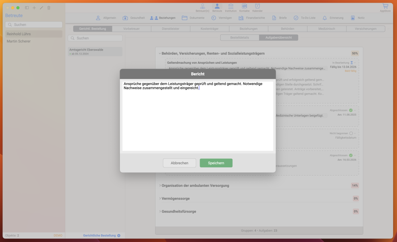Click the Institution building icon
397x242 pixels.
click(231, 6)
